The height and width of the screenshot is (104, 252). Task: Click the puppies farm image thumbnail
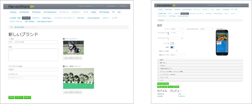[78, 78]
